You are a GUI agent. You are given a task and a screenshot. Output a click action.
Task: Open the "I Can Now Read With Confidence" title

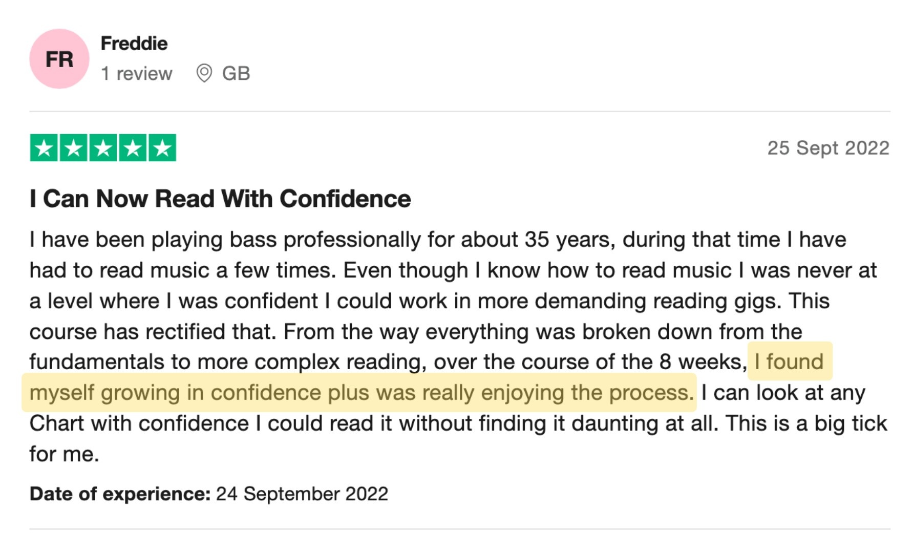220,199
